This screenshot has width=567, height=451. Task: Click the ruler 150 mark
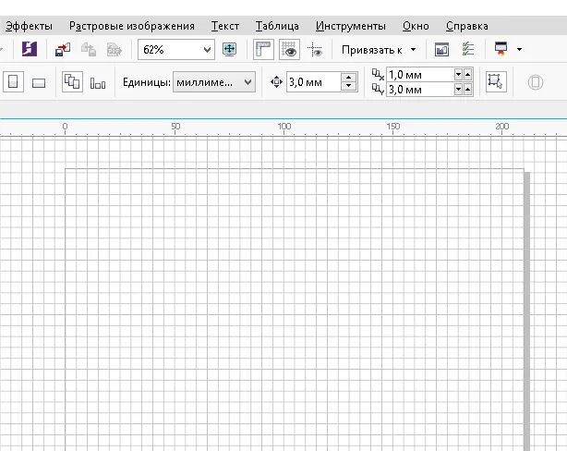point(393,126)
